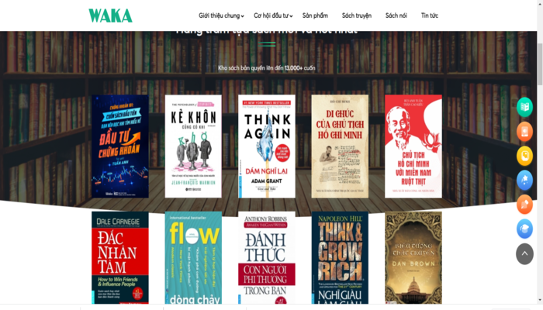
Task: Go to the Sách nói page
Action: coord(396,15)
